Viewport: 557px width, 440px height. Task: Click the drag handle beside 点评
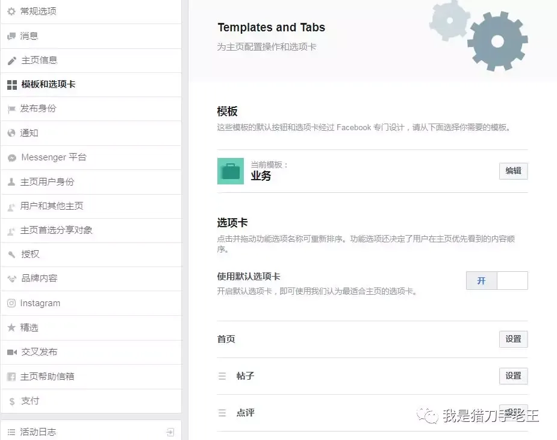coord(222,413)
